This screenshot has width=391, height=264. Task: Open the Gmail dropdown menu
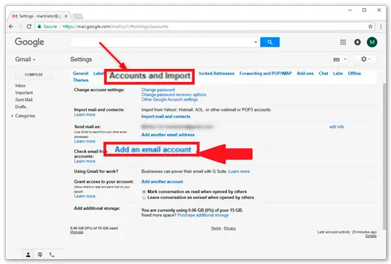coord(25,59)
